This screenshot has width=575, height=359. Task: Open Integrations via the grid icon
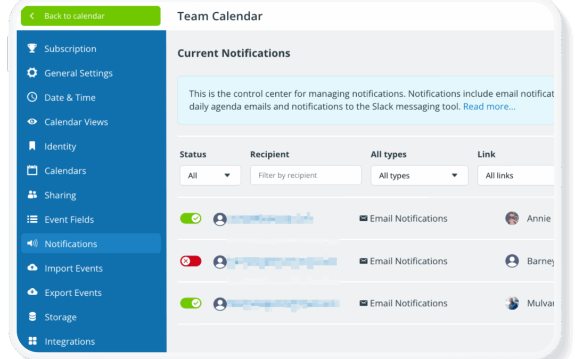31,341
